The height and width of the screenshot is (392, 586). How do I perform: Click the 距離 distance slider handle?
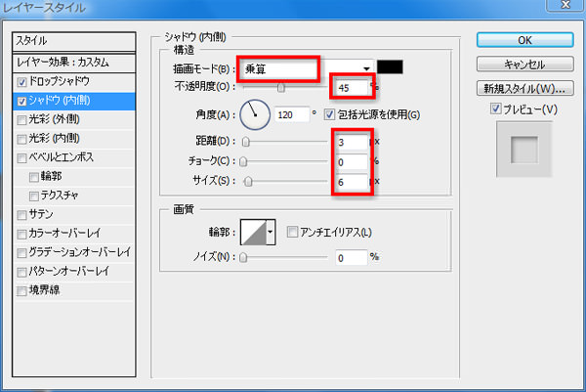[245, 142]
